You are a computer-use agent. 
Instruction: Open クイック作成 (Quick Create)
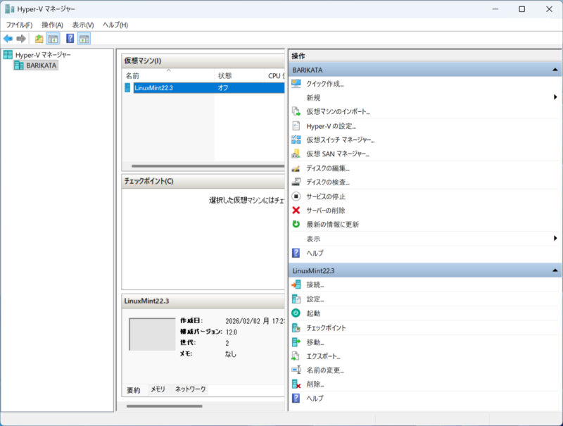(x=324, y=84)
